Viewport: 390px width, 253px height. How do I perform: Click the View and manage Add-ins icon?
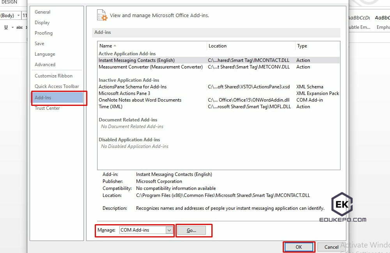coord(101,15)
